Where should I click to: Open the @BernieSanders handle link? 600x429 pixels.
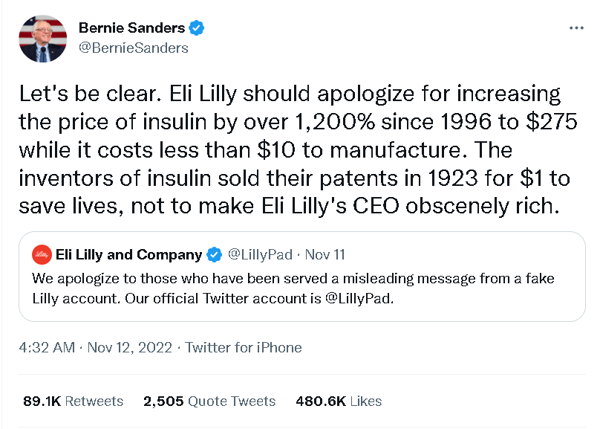[133, 48]
